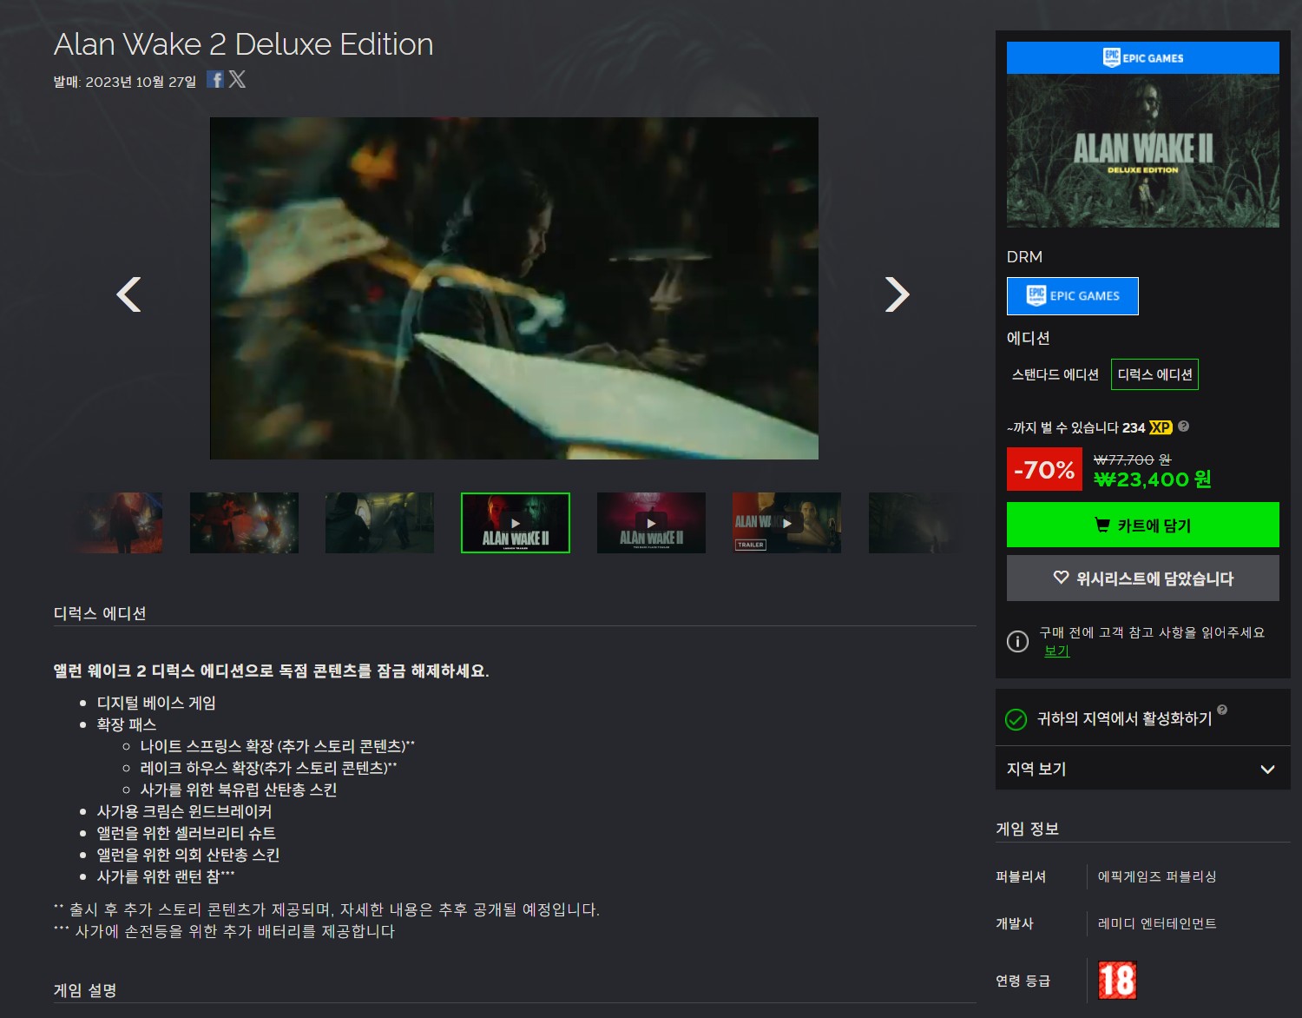The height and width of the screenshot is (1018, 1302).
Task: Click the region activation help icon
Action: coord(1222,710)
